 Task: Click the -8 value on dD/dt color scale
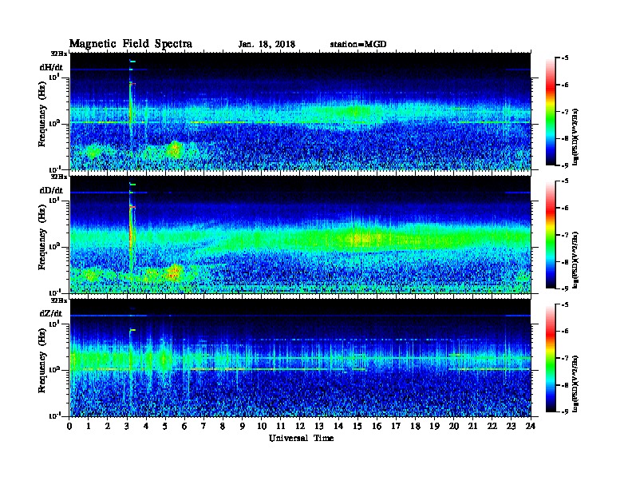tap(565, 262)
